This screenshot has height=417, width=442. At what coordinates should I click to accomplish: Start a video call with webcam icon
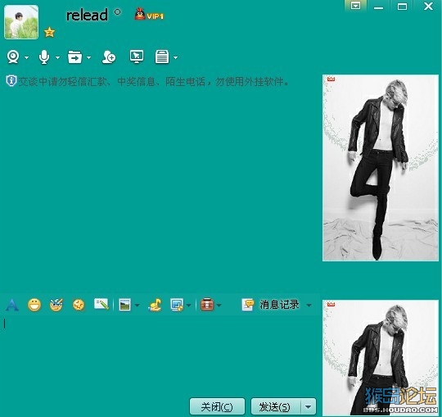13,57
